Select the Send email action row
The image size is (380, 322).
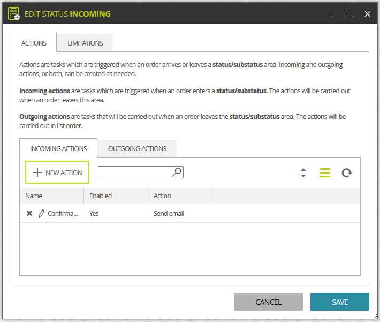coord(190,213)
